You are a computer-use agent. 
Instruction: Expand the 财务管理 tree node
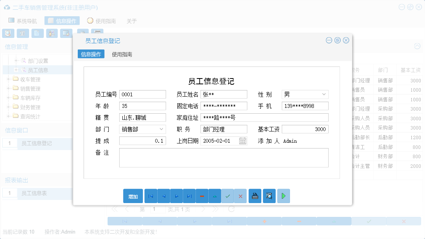coord(8,107)
